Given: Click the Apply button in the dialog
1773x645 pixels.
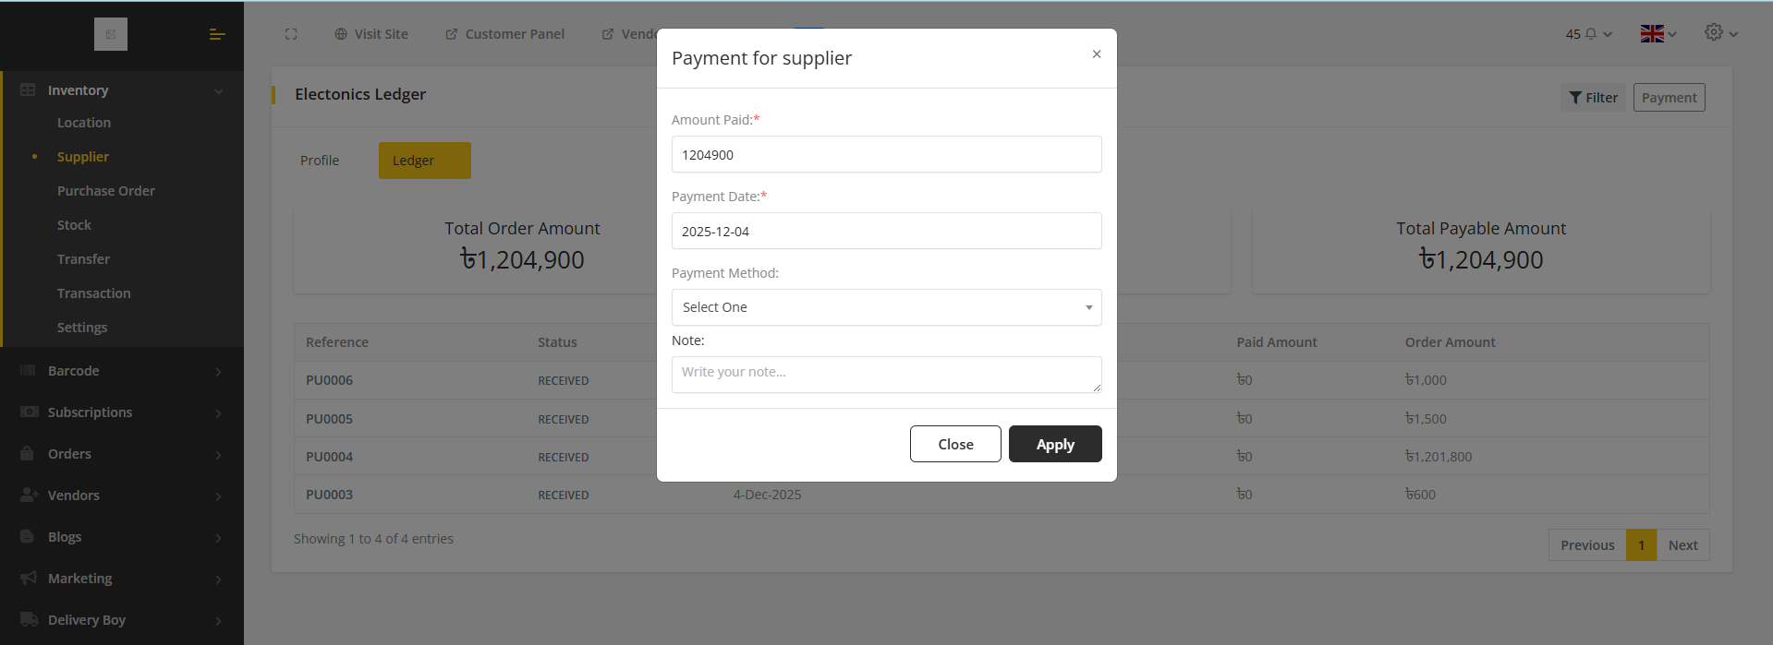Looking at the screenshot, I should [x=1055, y=444].
